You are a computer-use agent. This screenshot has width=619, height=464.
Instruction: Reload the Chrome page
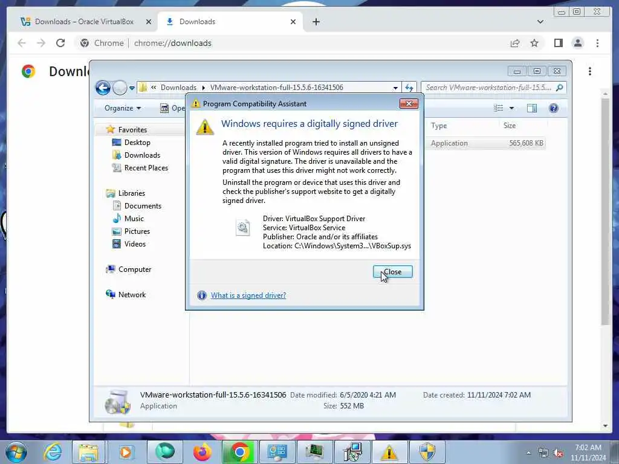[x=60, y=43]
